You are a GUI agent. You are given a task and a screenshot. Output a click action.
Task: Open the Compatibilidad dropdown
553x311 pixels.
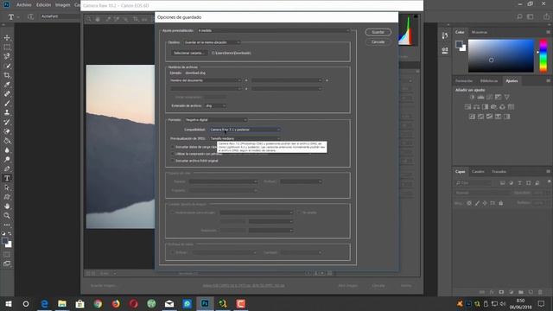[245, 130]
